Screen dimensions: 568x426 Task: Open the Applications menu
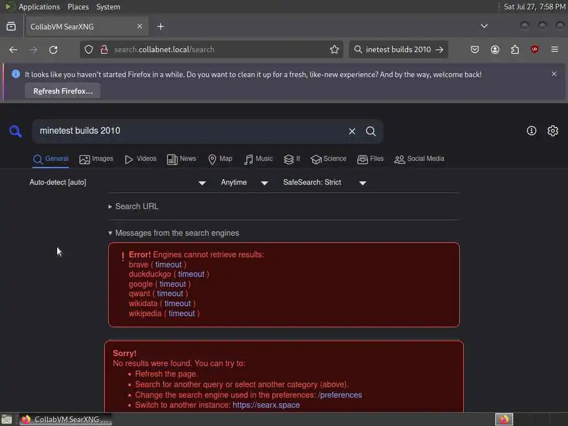[x=39, y=7]
